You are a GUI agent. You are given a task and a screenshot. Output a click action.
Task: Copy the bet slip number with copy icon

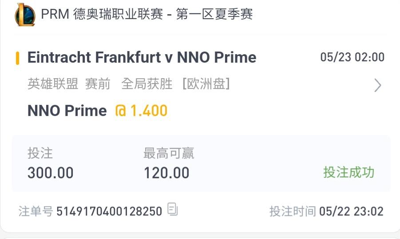[x=173, y=209]
